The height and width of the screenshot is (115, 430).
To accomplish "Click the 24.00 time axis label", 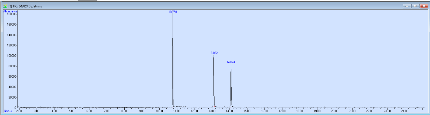I will 404,111.
